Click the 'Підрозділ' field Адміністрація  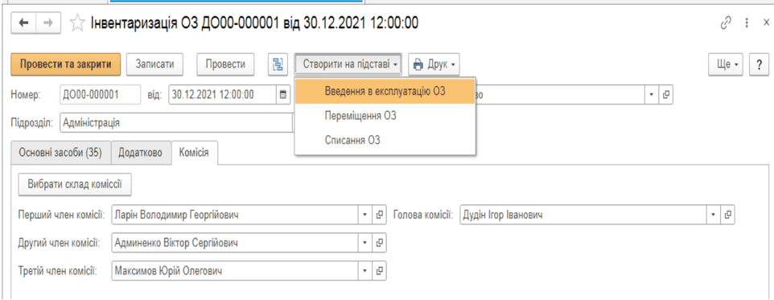(177, 123)
